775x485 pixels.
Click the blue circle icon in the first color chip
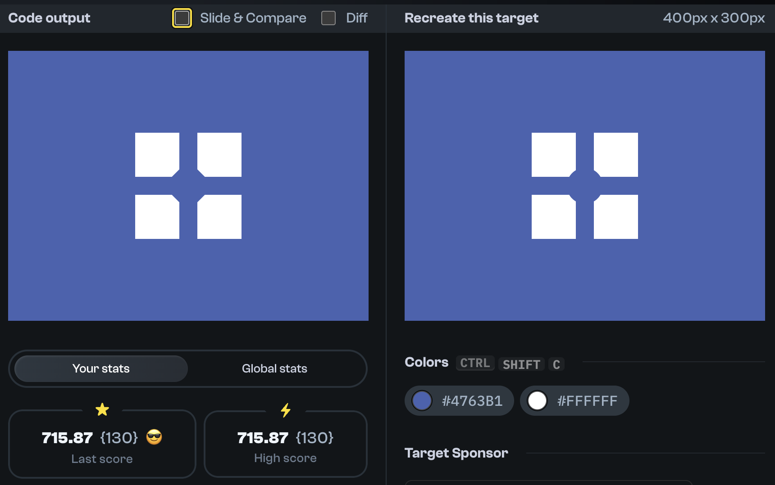pos(422,400)
